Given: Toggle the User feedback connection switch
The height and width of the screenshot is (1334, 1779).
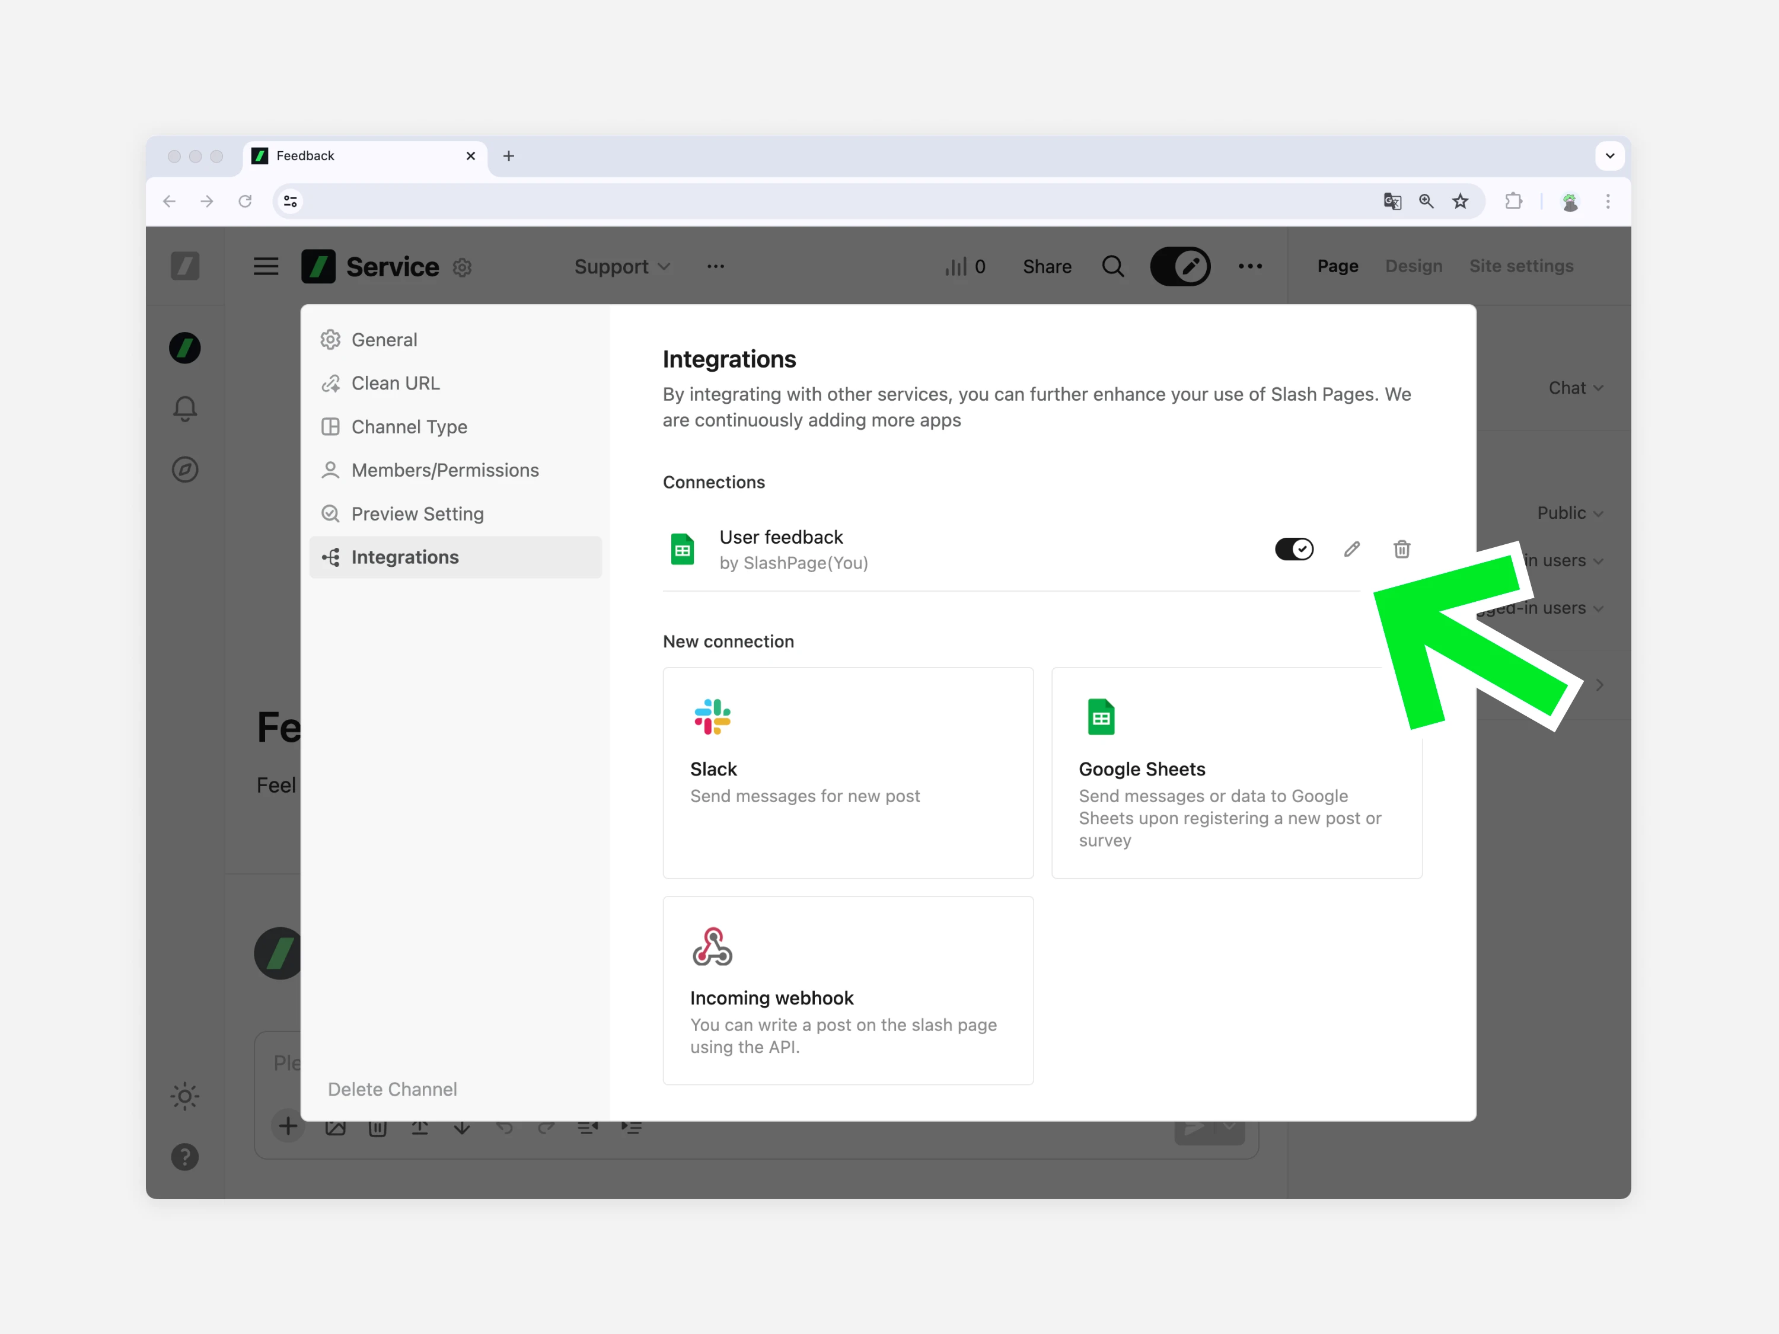Looking at the screenshot, I should coord(1294,549).
